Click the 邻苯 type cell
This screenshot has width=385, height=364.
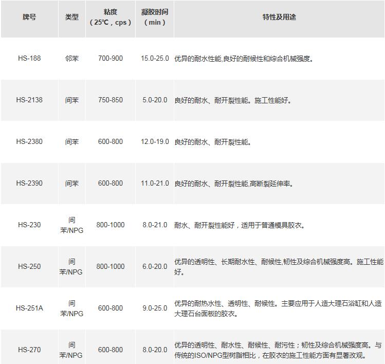(72, 59)
